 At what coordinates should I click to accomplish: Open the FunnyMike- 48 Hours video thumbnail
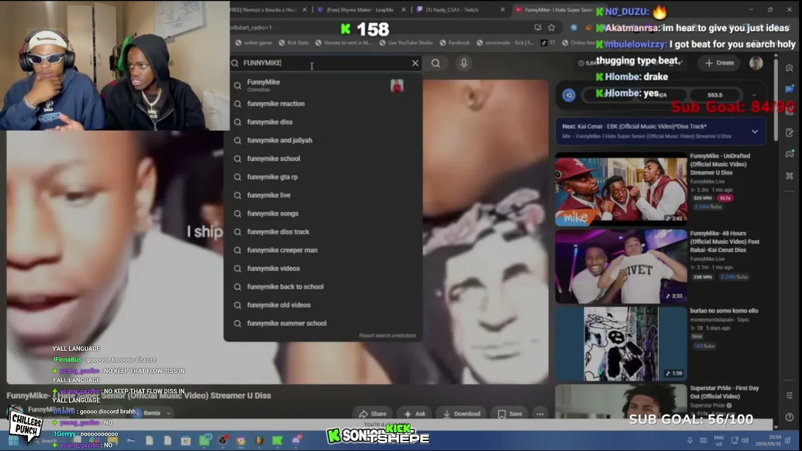[x=621, y=266]
